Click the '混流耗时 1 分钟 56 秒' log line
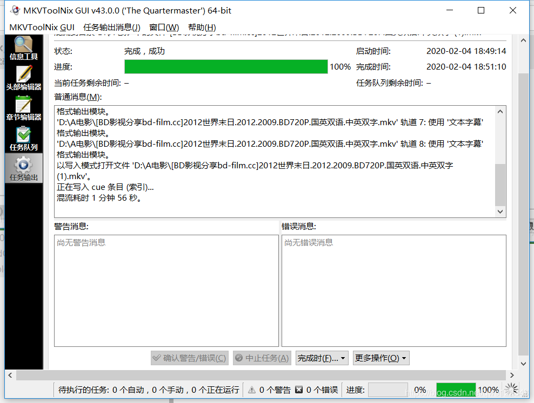 pos(99,198)
